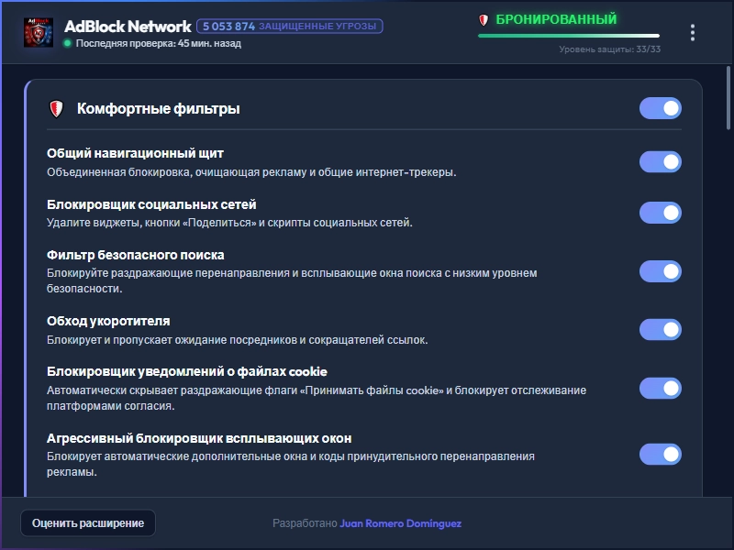Click description about кнопки «Поделиться»
Screen dimensions: 734x550
pyautogui.click(x=229, y=223)
